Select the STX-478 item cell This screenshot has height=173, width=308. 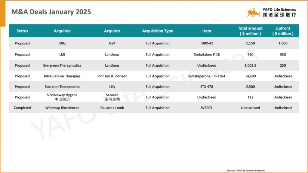[x=207, y=86]
